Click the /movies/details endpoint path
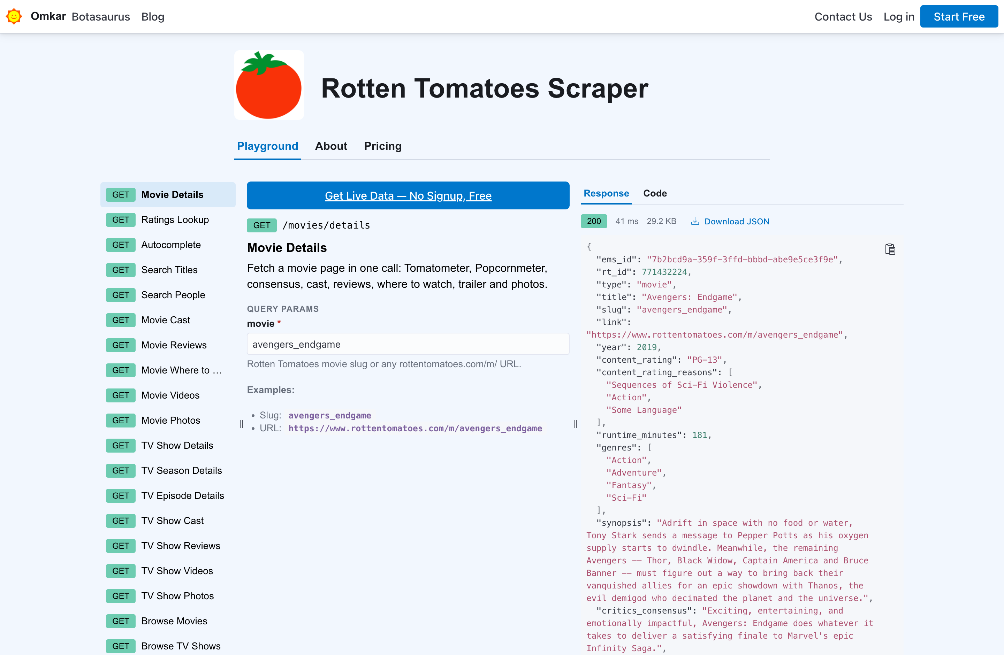Screen dimensions: 1004x655 click(326, 225)
